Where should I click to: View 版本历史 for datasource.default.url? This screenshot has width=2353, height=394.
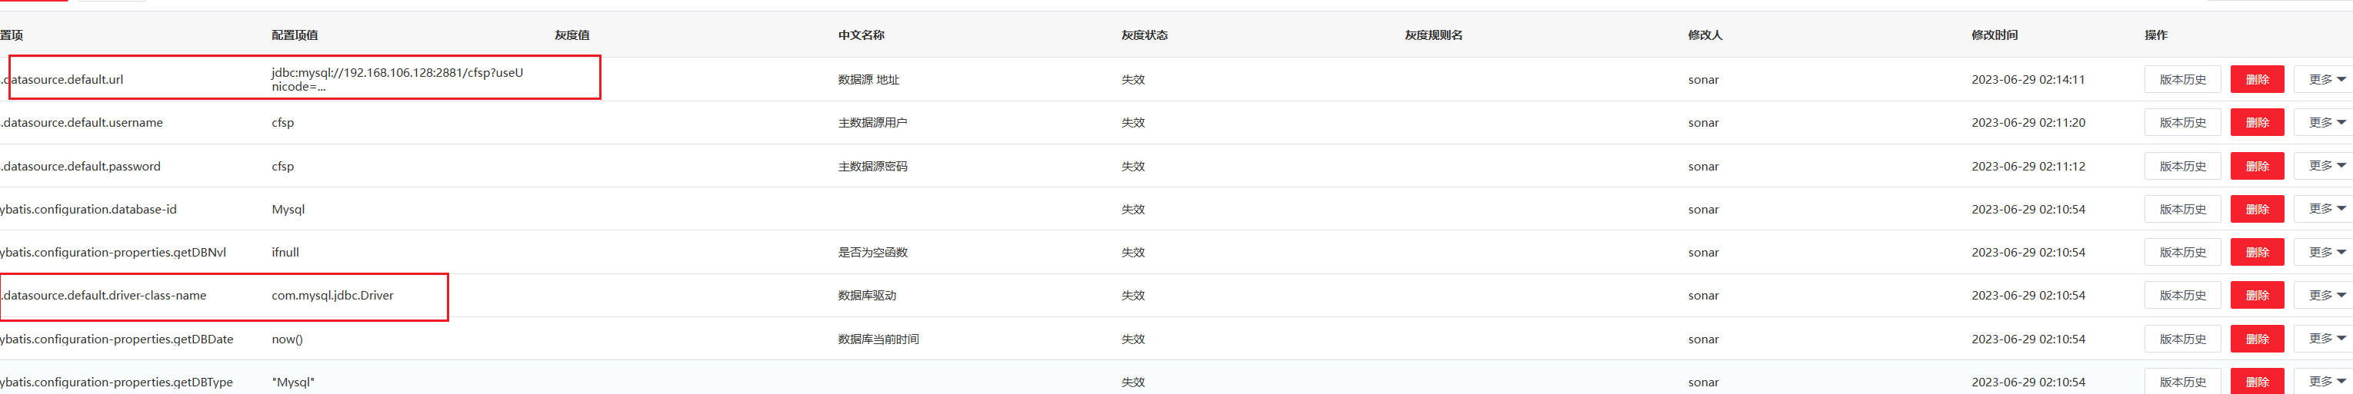(x=2181, y=79)
